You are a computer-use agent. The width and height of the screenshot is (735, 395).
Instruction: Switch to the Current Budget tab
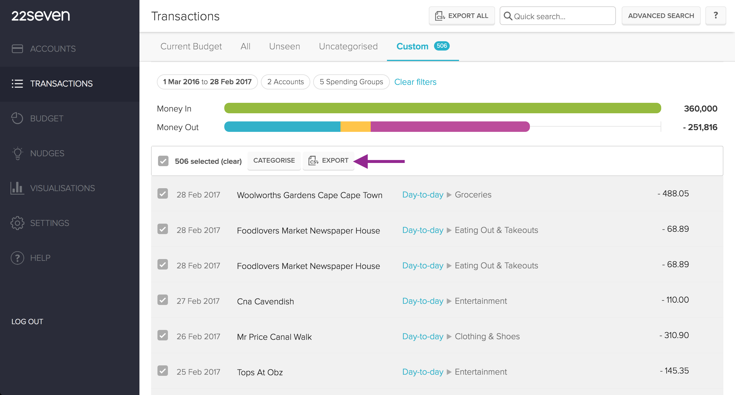pos(191,46)
